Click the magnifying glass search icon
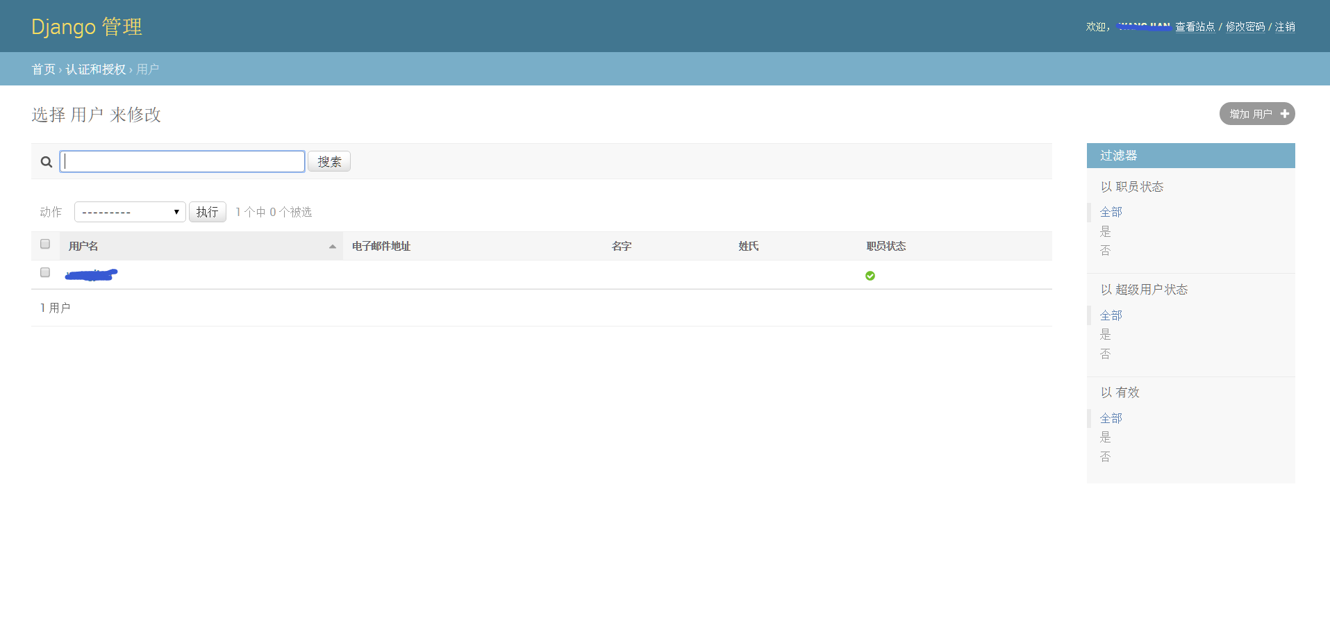The height and width of the screenshot is (637, 1330). tap(47, 162)
